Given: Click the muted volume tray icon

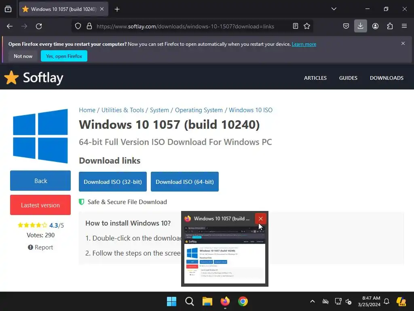Looking at the screenshot, I should [349, 301].
